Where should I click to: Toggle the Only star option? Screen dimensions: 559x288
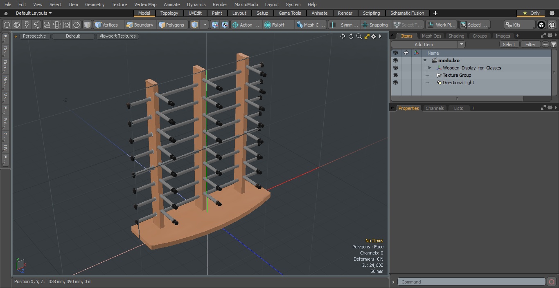click(531, 13)
